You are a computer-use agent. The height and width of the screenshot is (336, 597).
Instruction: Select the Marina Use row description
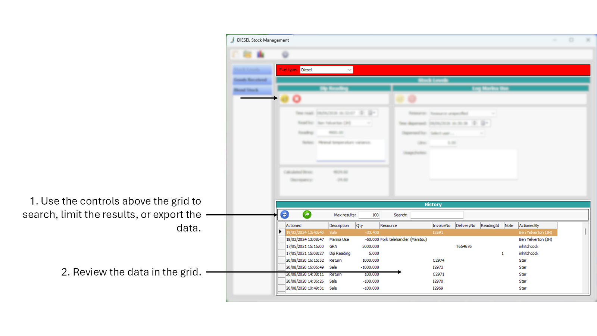(x=339, y=240)
